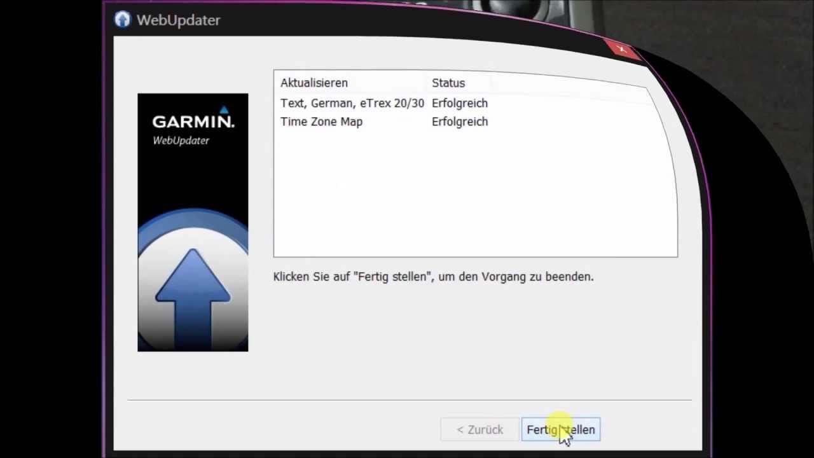Click Erfolgreich status for Time Zone Map
Image resolution: width=814 pixels, height=458 pixels.
tap(460, 121)
